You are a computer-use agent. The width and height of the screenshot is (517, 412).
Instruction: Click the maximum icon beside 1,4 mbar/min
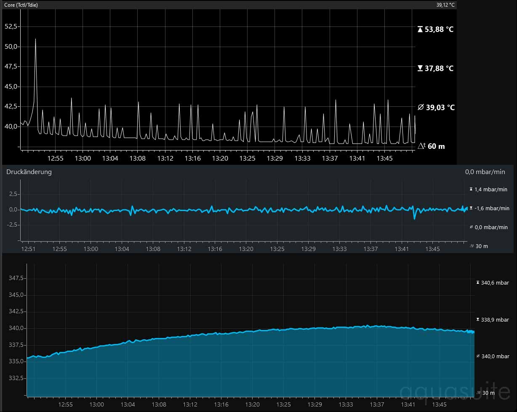[471, 190]
